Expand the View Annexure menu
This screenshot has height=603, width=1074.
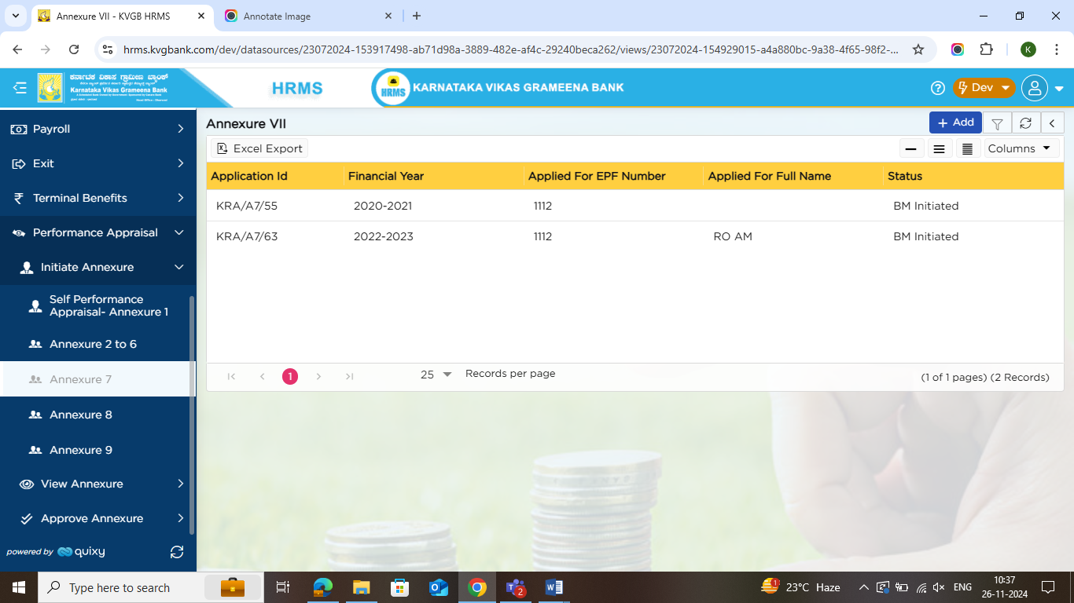pos(97,484)
